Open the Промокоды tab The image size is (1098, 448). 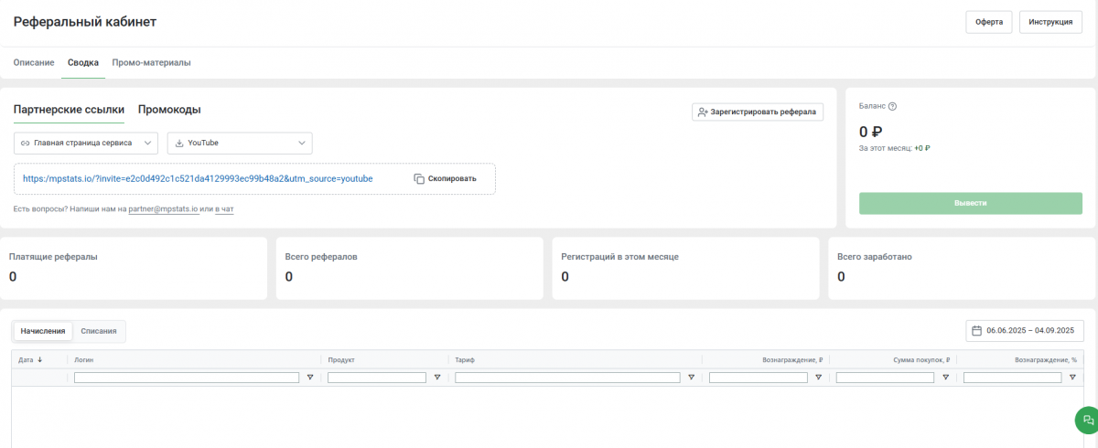(x=169, y=110)
